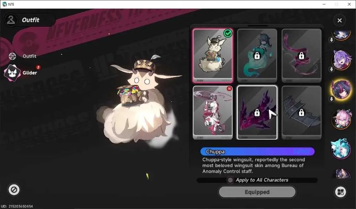The height and width of the screenshot is (209, 356).
Task: Select the locked purple flame wings glider
Action: [x=257, y=113]
